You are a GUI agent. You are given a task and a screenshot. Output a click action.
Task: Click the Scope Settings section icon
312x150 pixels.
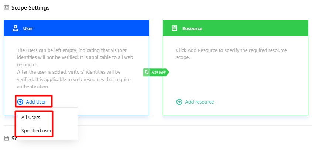click(7, 7)
